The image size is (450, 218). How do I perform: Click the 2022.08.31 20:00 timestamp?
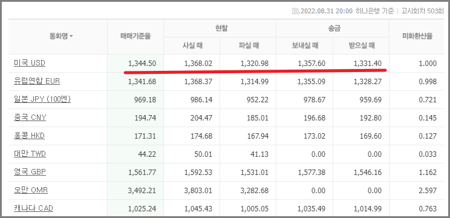(326, 12)
